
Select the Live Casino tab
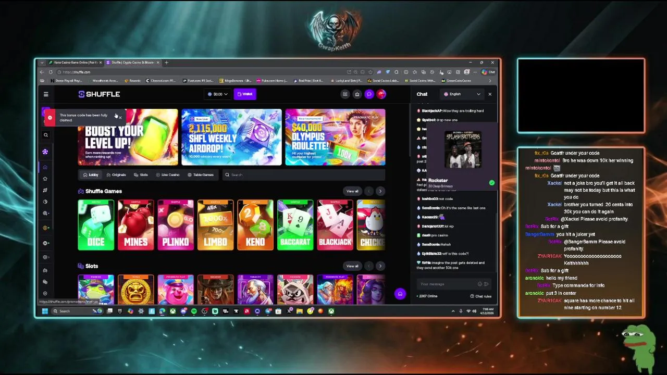[x=168, y=175]
